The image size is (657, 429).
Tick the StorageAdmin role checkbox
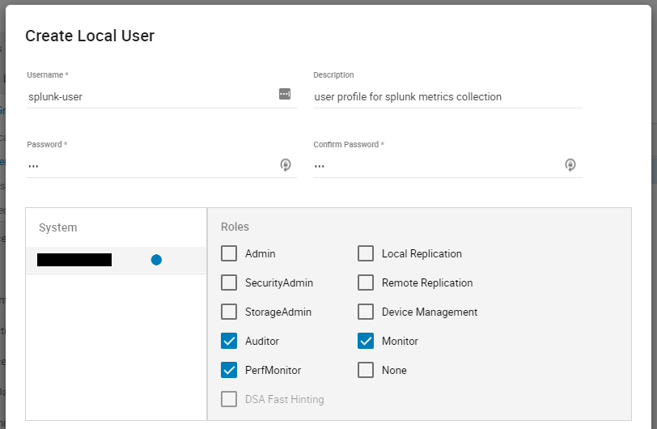pos(229,312)
